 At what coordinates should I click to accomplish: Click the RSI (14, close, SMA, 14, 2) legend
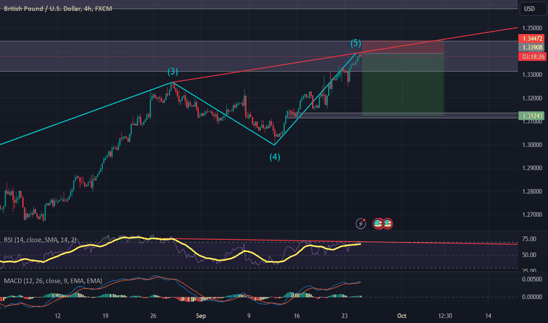[40, 240]
